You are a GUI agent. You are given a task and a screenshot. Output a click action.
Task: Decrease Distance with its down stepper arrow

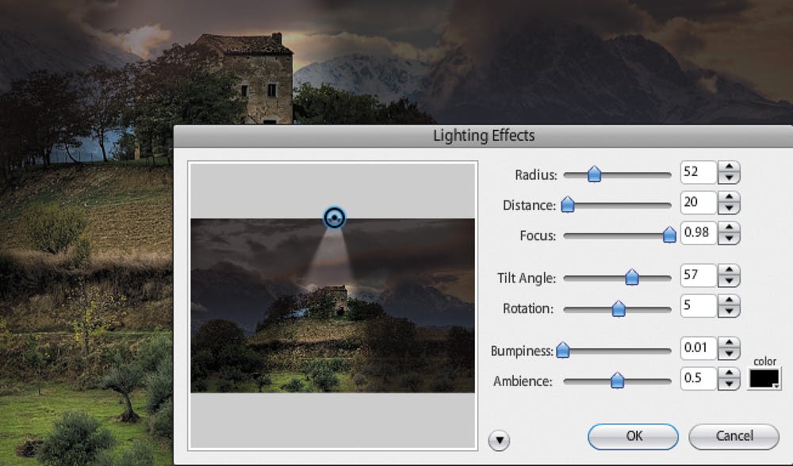(x=729, y=208)
